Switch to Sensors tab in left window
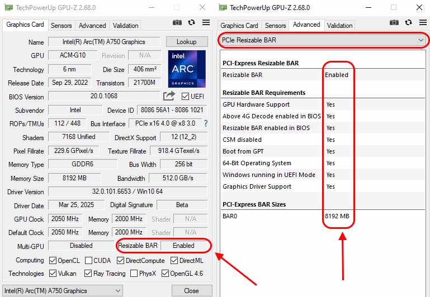430x297 pixels. [x=62, y=26]
